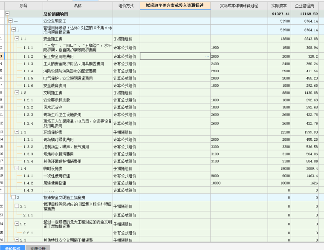The image size is (324, 250).
Task: Select the 周转使用临建 cell
Action: pos(78,183)
